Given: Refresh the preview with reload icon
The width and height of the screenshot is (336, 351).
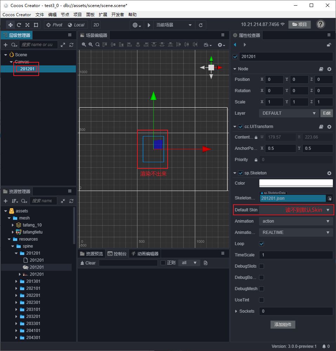Looking at the screenshot, I should coord(201,25).
